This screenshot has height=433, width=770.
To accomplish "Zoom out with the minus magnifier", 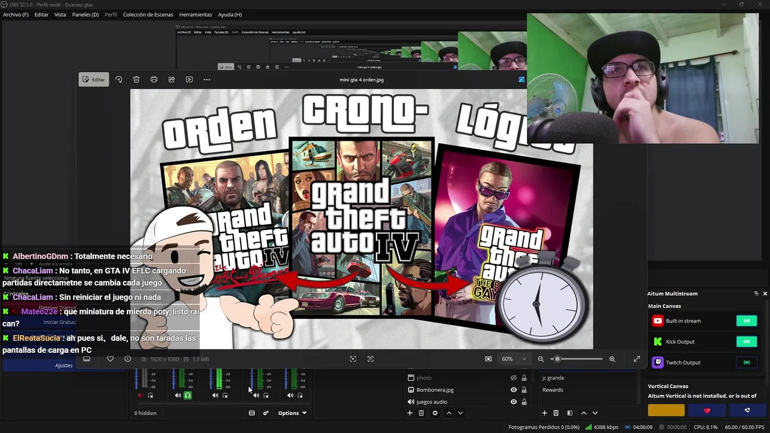I will 541,359.
